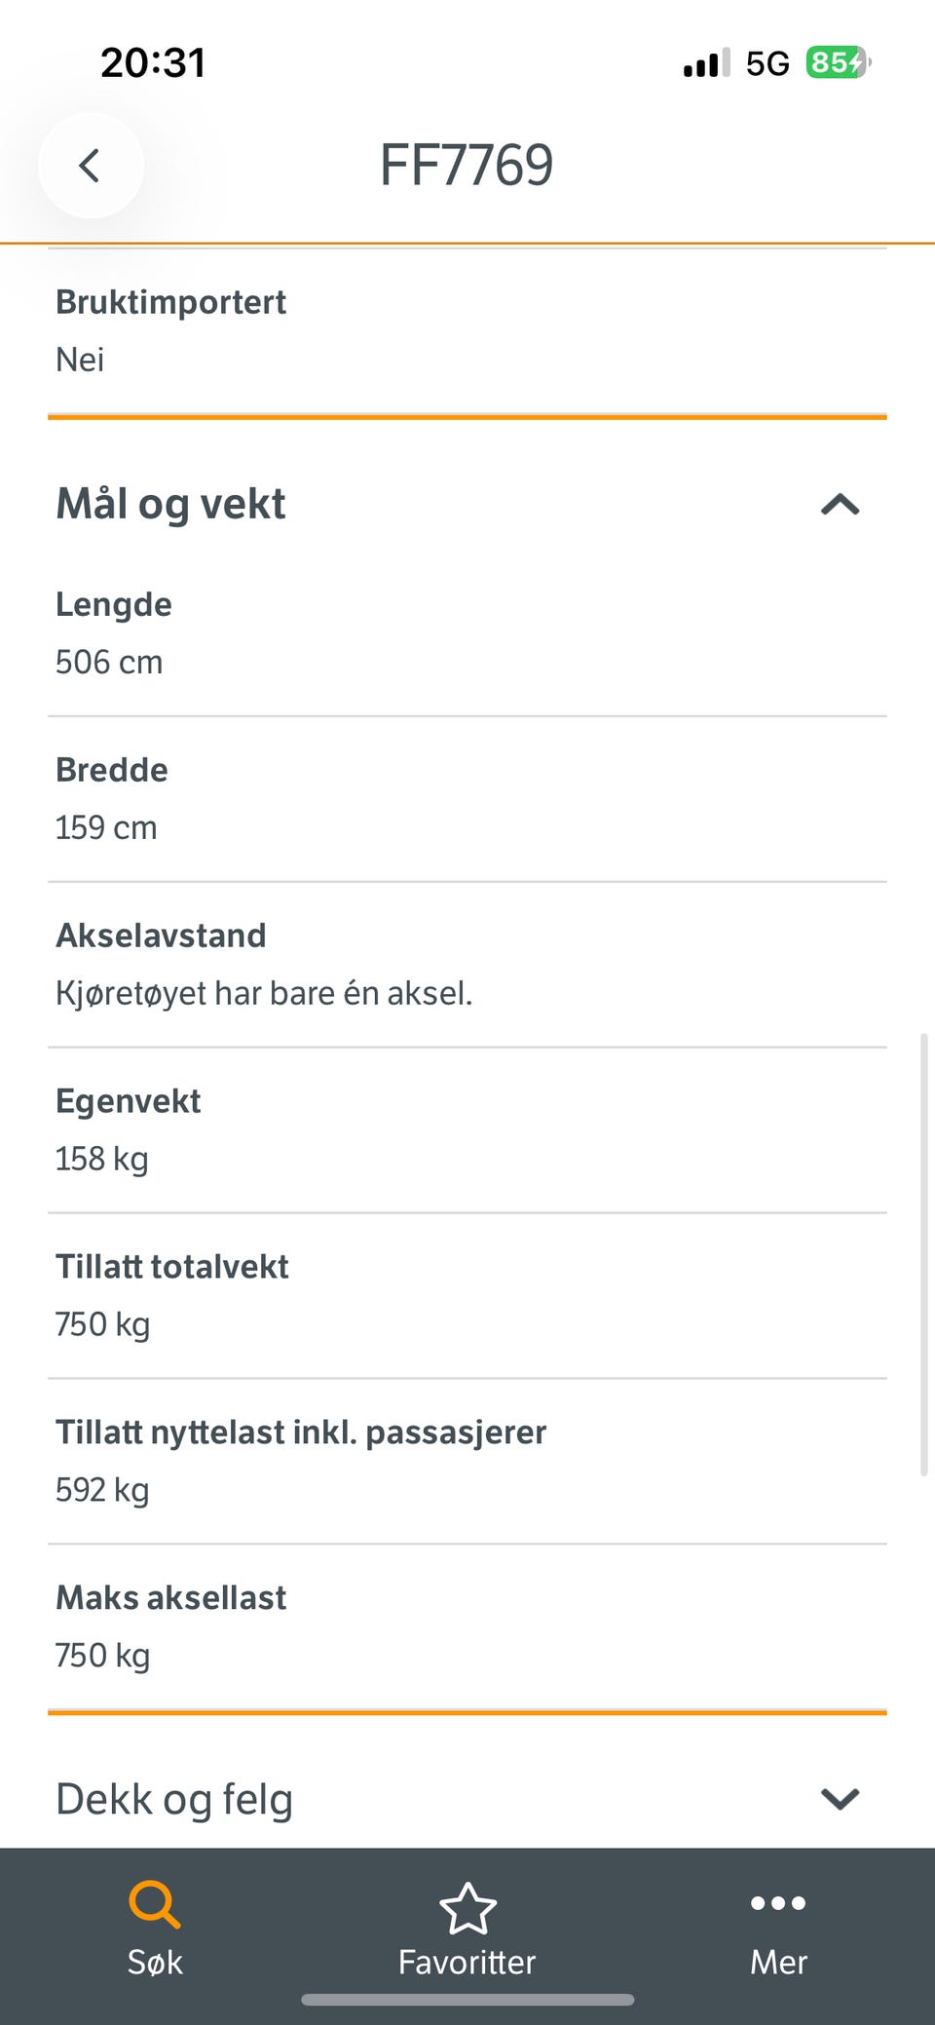Tap the Lengde 506 cm row

point(467,633)
